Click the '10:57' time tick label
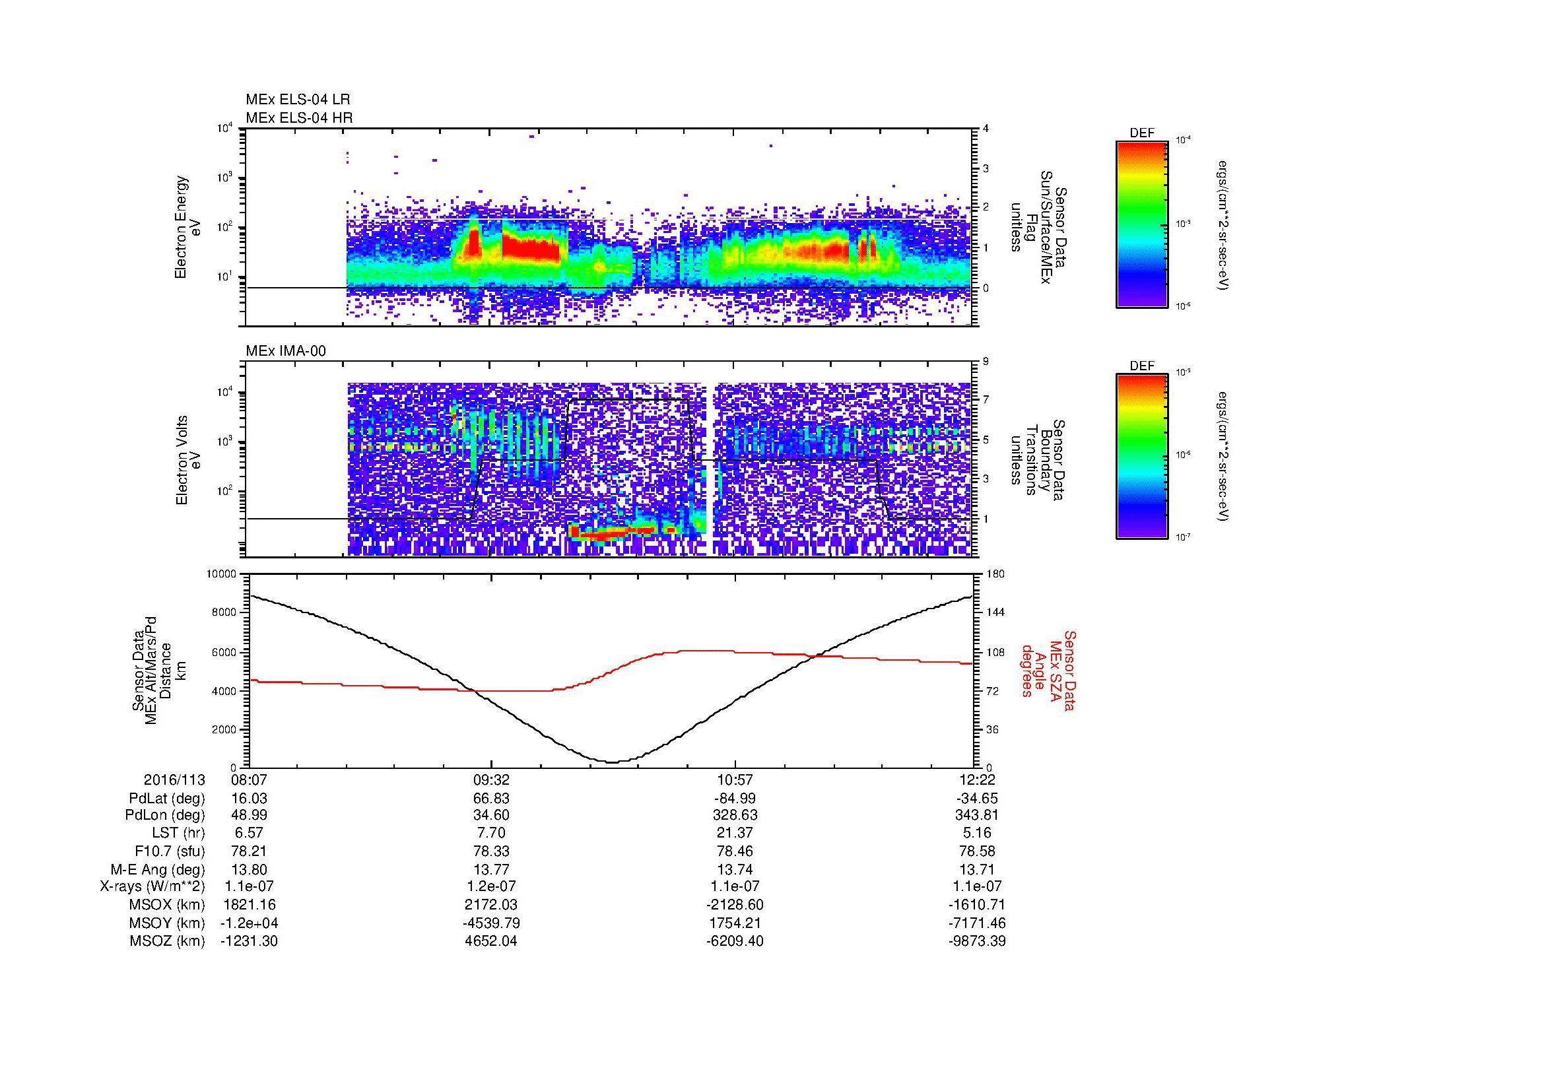 coord(735,779)
